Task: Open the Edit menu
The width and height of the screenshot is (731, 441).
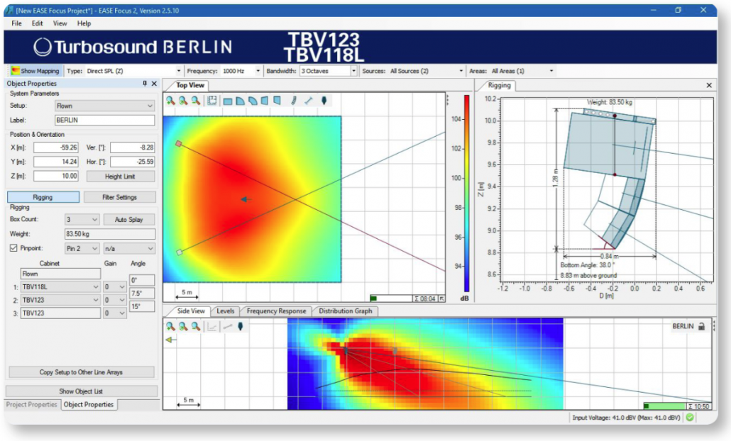Action: 38,23
